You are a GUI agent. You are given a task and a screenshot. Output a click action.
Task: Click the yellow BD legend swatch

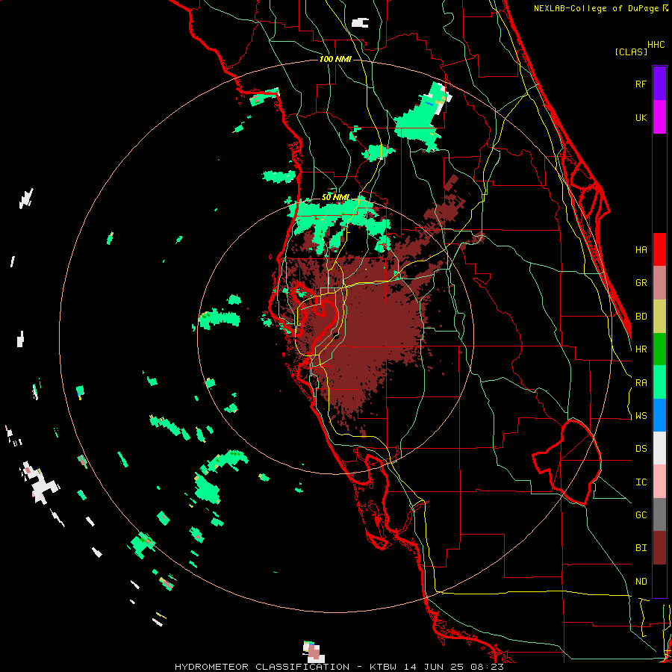659,316
